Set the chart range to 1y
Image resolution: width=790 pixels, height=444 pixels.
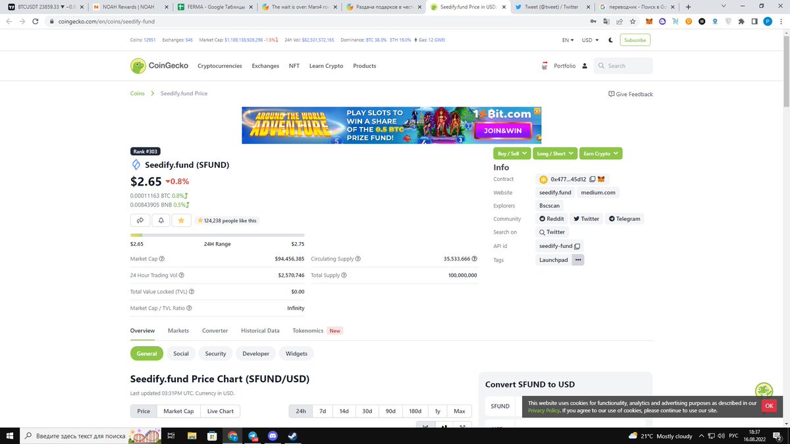437,411
